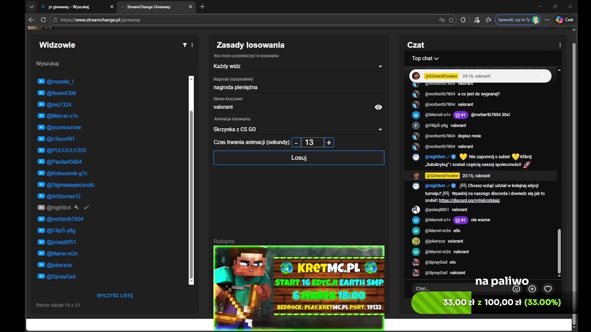
Task: Select the StreamChange Giveaway tab
Action: tap(155, 7)
